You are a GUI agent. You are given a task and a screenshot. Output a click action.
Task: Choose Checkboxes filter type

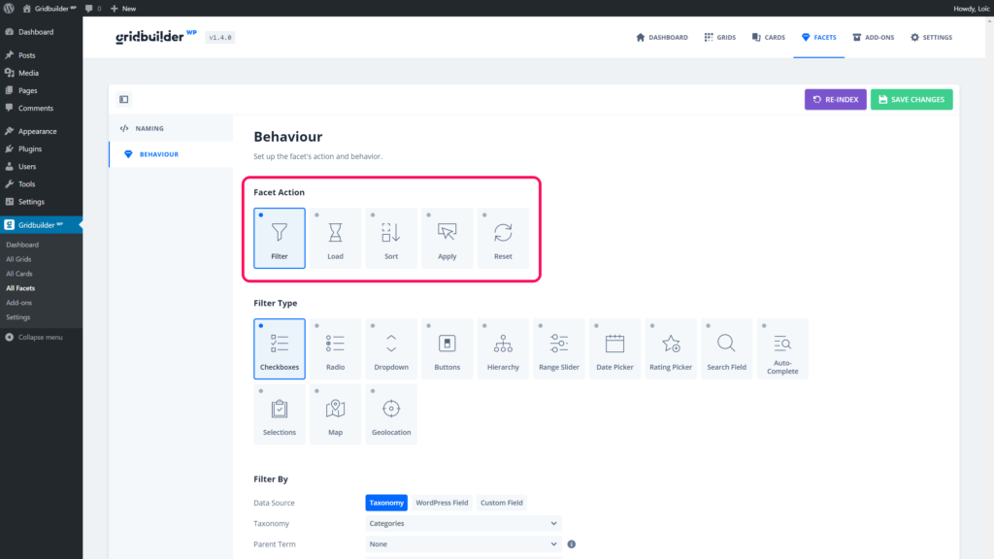(x=279, y=348)
